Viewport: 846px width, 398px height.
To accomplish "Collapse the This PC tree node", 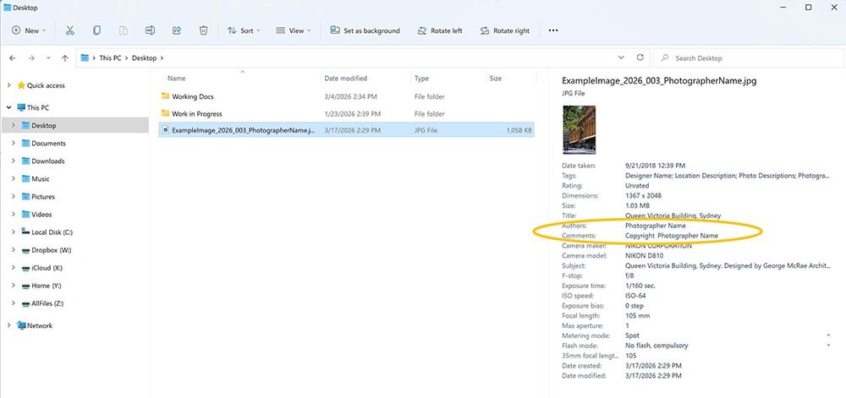I will tap(9, 107).
